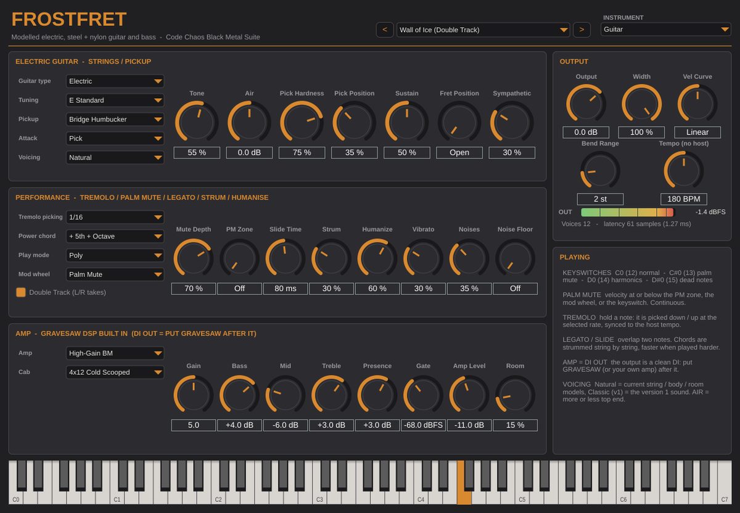This screenshot has width=740, height=513.
Task: Open the Tuning dropdown set to E Standard
Action: [x=115, y=100]
